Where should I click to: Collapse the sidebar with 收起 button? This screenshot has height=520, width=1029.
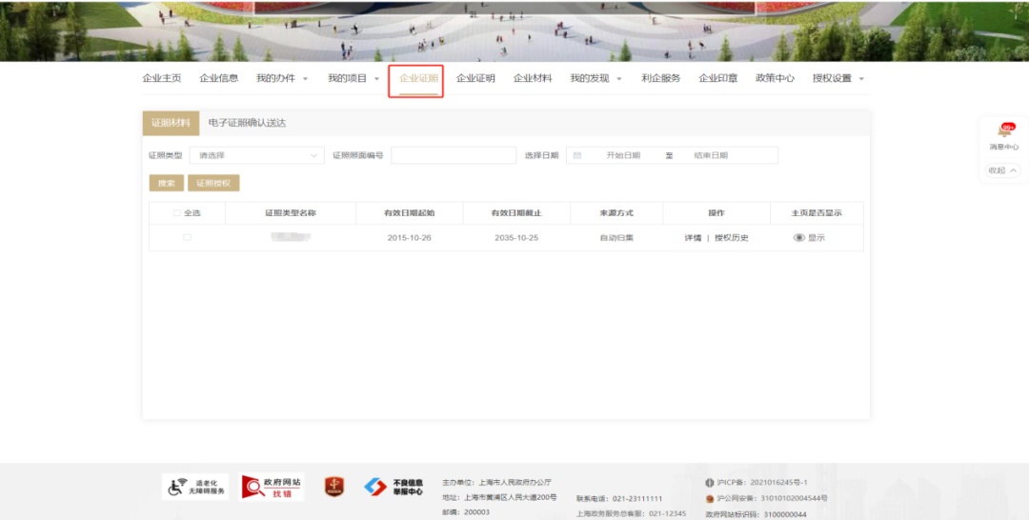tap(1003, 170)
